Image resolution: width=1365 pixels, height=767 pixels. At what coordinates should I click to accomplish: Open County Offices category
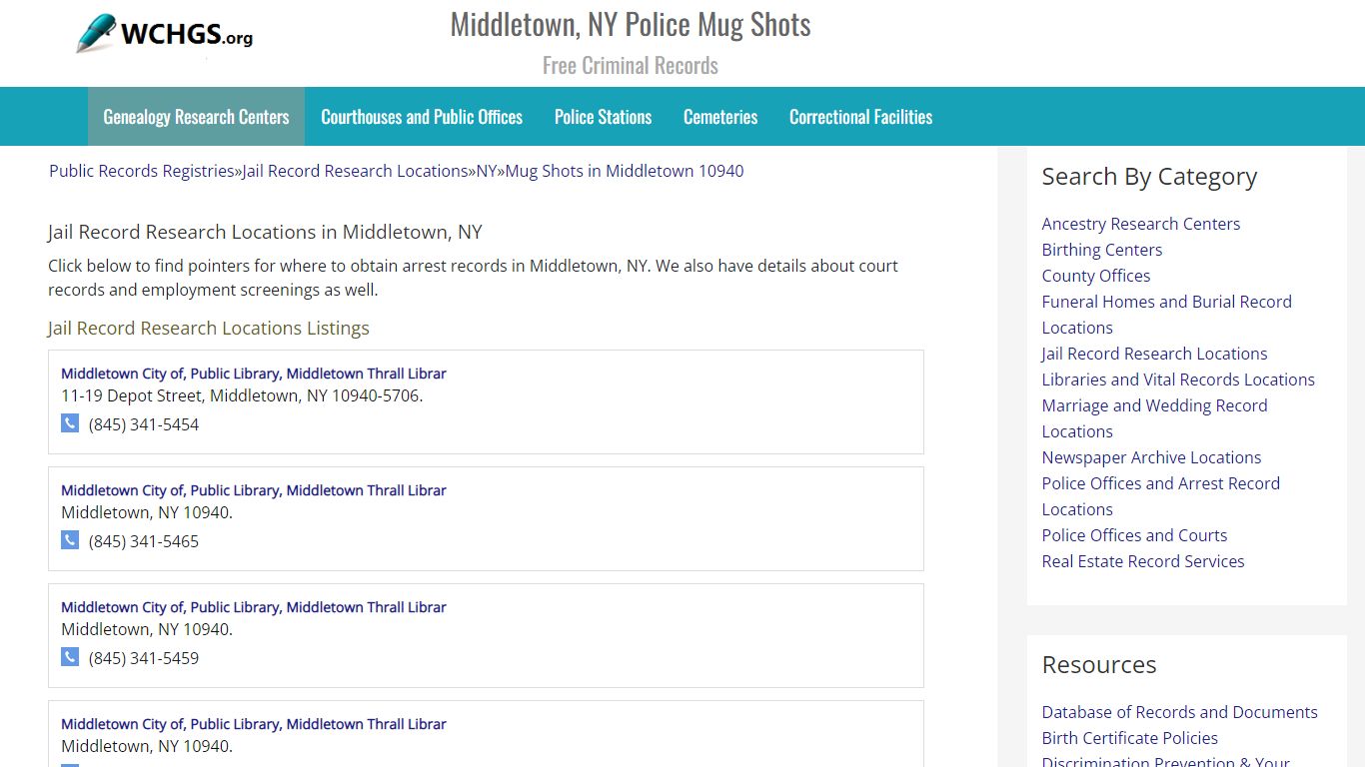pyautogui.click(x=1096, y=276)
